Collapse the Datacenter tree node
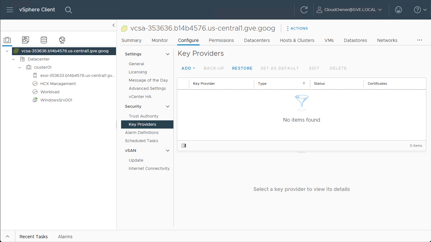This screenshot has width=431, height=242. [x=13, y=59]
